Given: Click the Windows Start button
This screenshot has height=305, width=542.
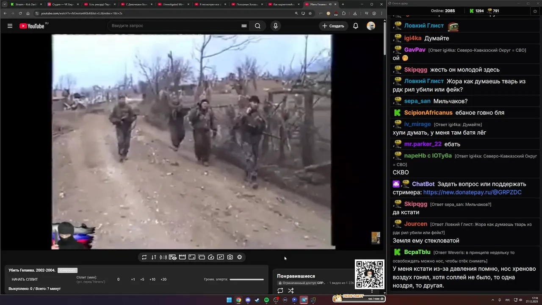Looking at the screenshot, I should click(x=229, y=300).
